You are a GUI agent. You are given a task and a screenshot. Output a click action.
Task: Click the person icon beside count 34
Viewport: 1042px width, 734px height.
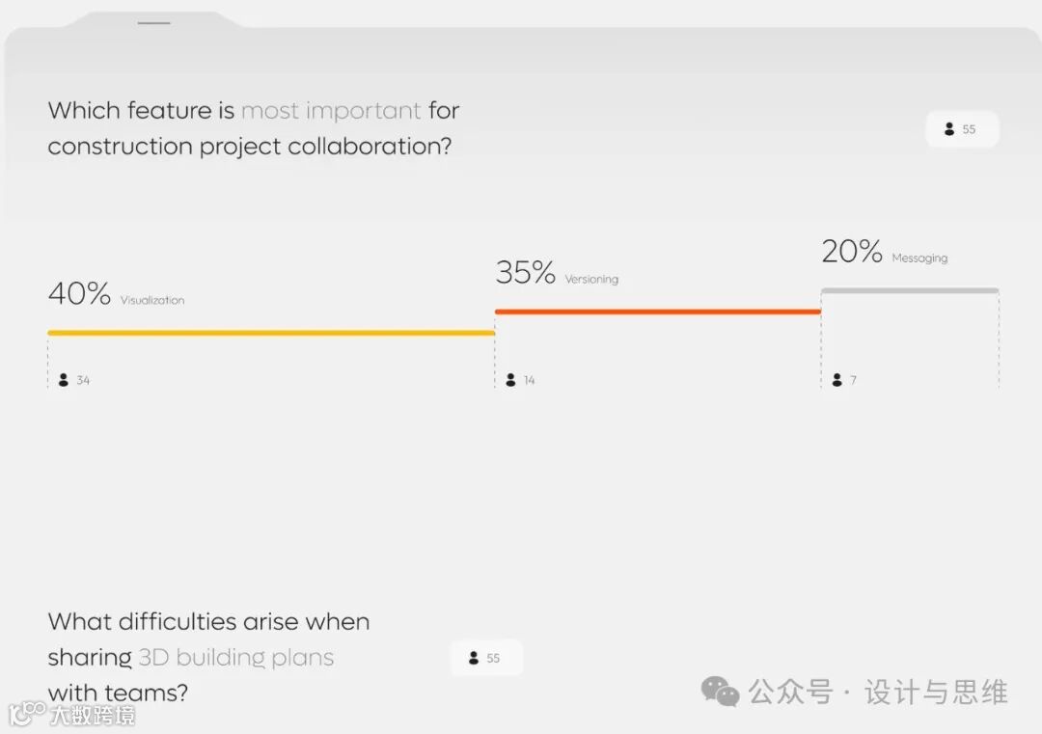tap(64, 380)
